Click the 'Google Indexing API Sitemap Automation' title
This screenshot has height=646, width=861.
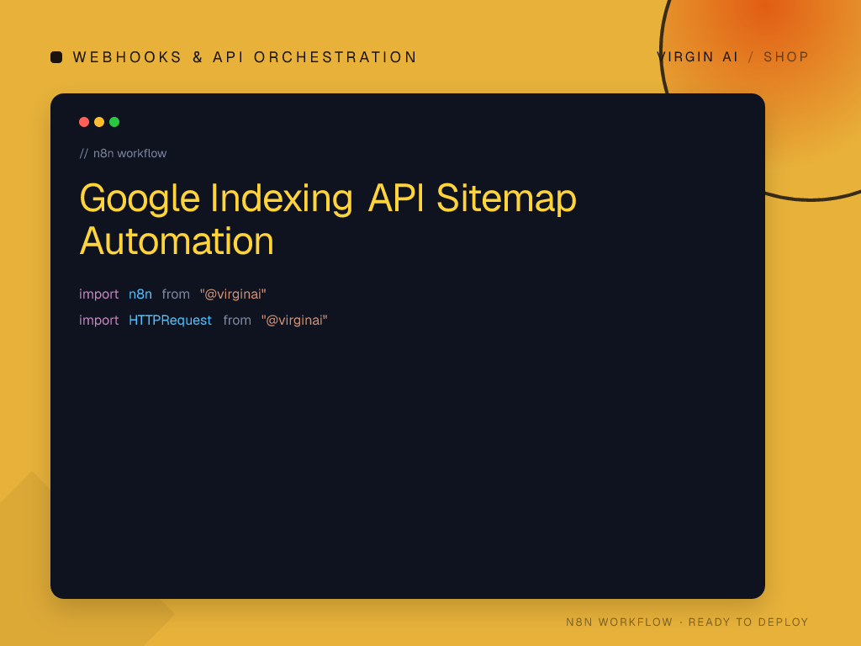[328, 220]
